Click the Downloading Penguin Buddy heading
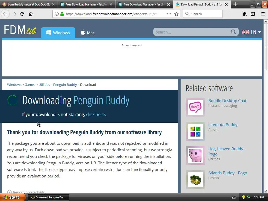Viewport: 268px width, 201px height. [x=76, y=101]
